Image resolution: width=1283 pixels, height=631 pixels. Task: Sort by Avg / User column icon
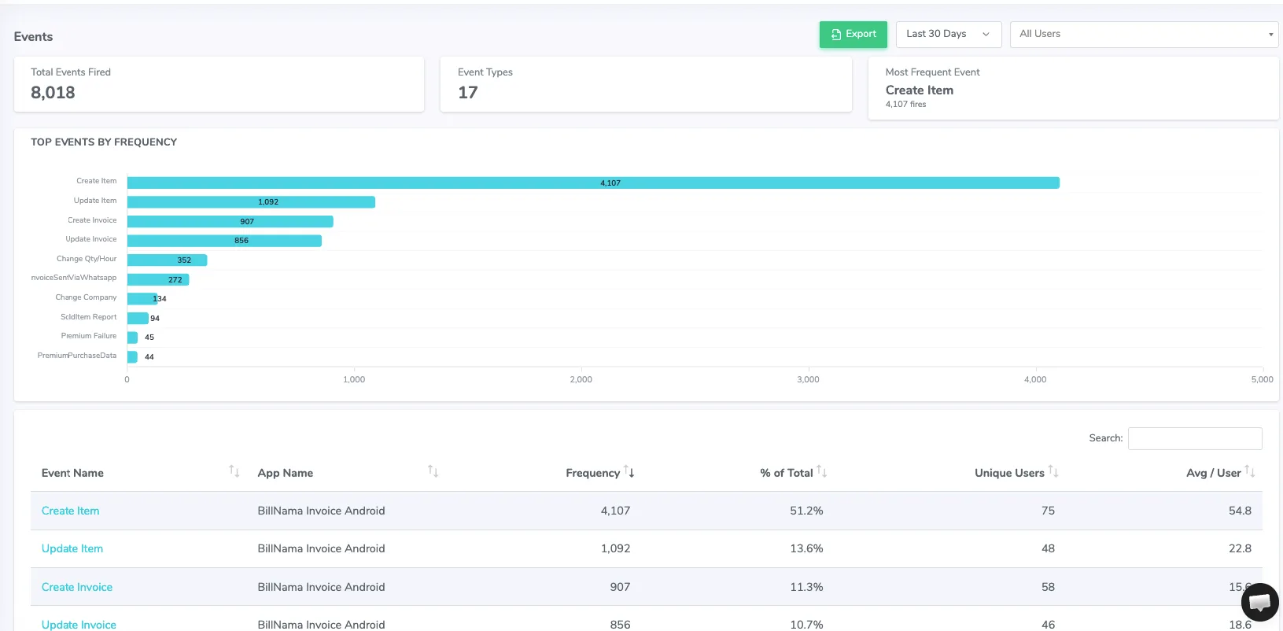[x=1249, y=471]
